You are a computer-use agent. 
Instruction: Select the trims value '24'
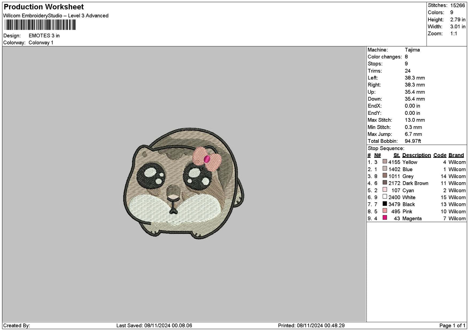(408, 71)
